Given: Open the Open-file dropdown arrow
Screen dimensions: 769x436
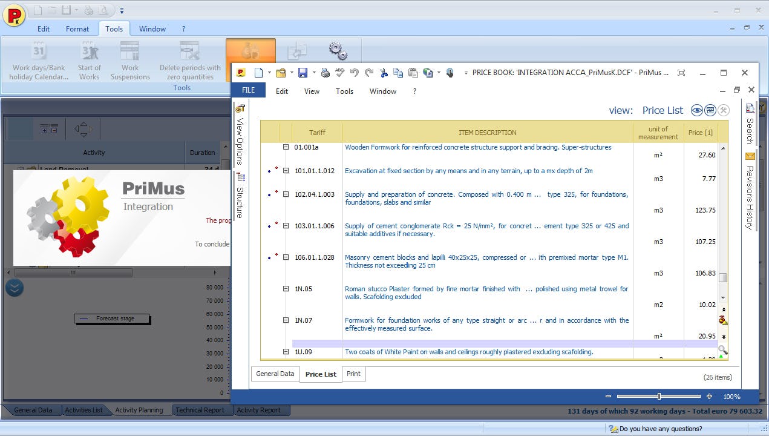Looking at the screenshot, I should [291, 72].
